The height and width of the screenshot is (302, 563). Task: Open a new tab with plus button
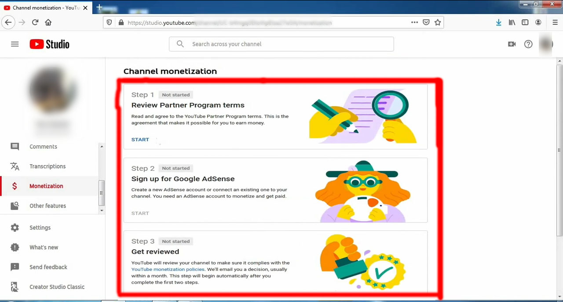point(99,7)
